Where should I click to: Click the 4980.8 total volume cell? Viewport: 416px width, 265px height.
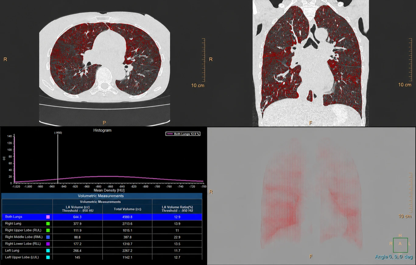pos(127,217)
